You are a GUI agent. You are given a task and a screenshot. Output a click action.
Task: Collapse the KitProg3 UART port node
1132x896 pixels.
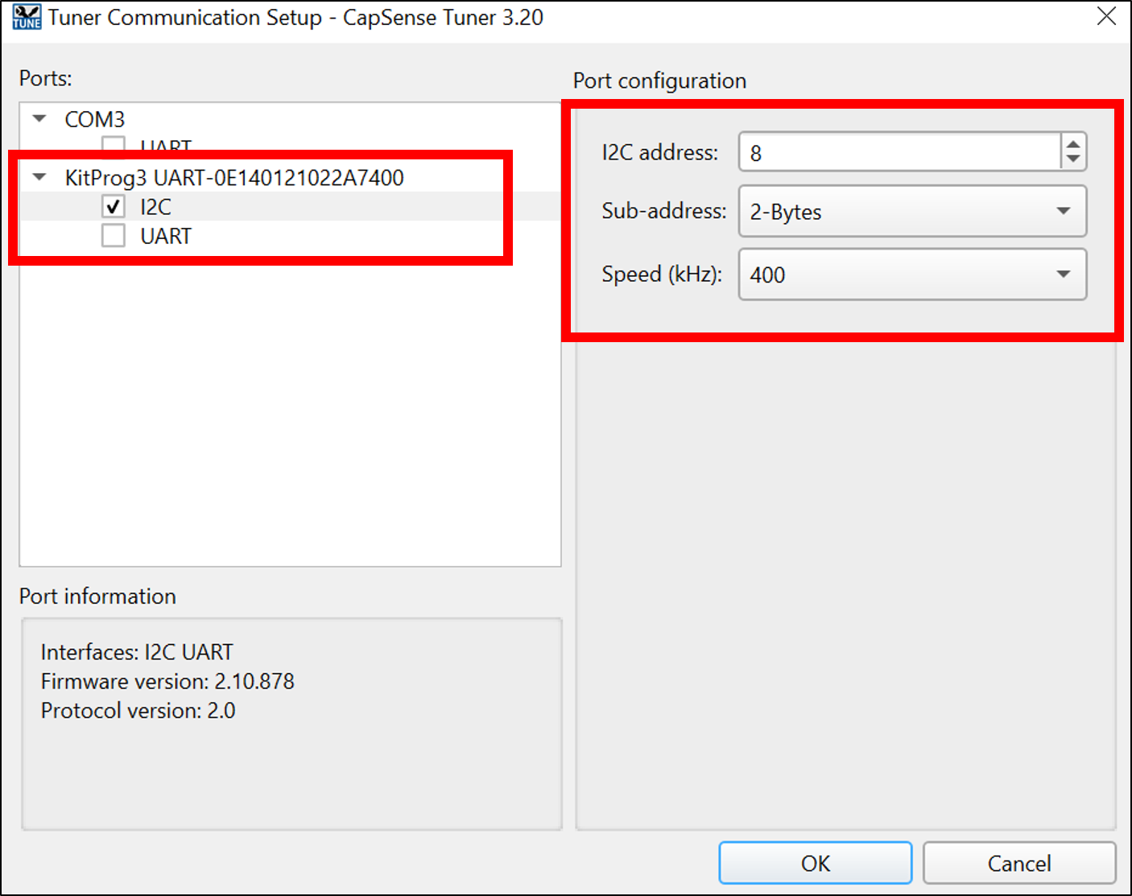click(x=39, y=177)
